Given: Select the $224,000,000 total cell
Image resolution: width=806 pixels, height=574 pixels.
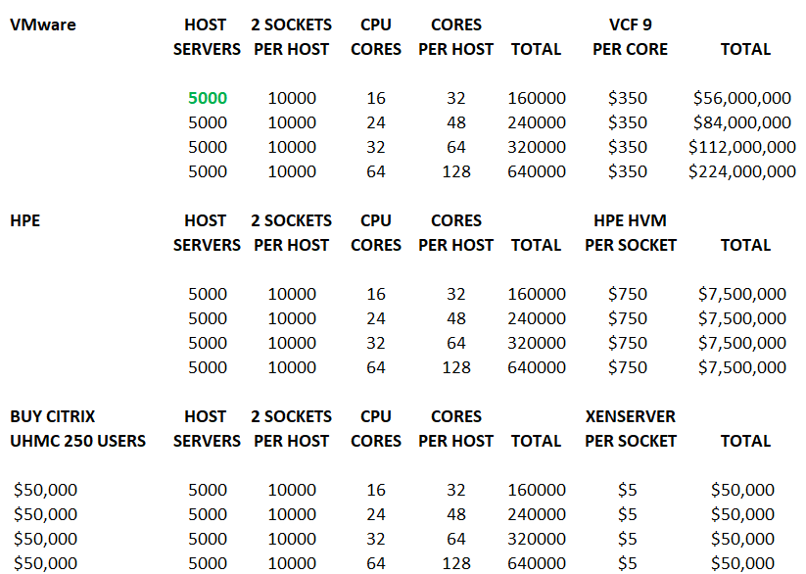Looking at the screenshot, I should tap(741, 171).
